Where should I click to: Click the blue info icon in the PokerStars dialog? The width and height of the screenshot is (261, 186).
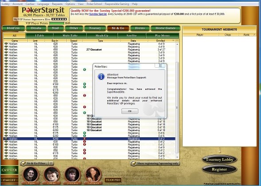point(101,77)
